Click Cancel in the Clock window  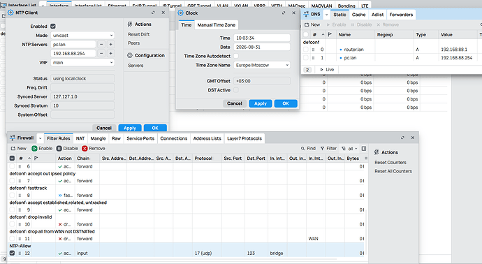click(x=235, y=103)
